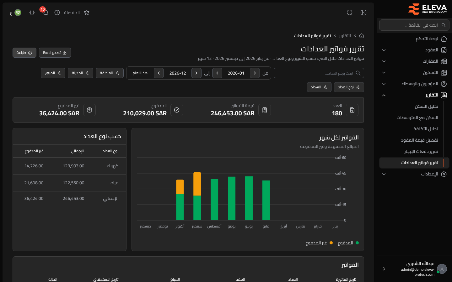Click the meter number search field

[319, 73]
